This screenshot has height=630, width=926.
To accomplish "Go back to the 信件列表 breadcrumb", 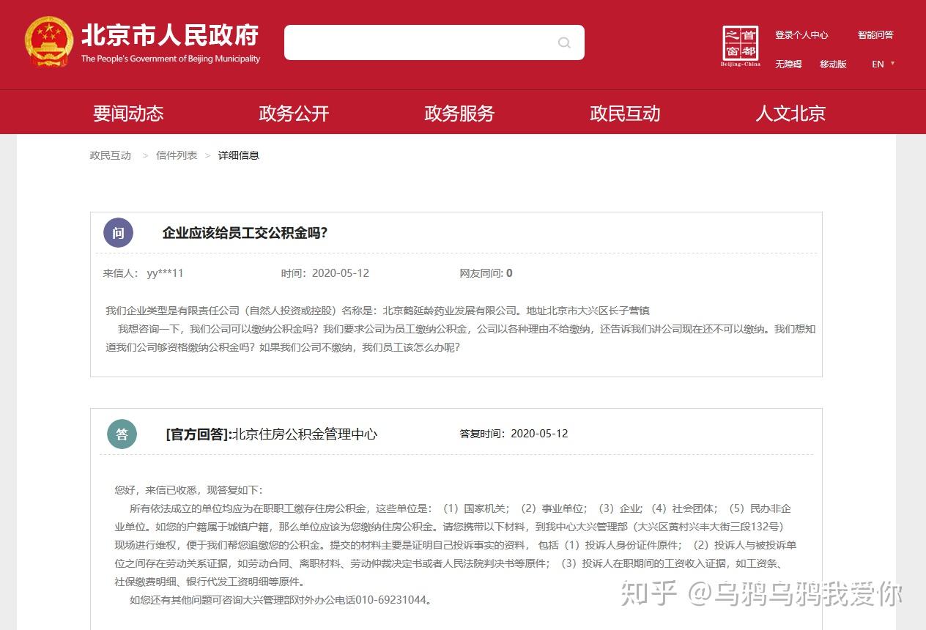I will point(177,155).
